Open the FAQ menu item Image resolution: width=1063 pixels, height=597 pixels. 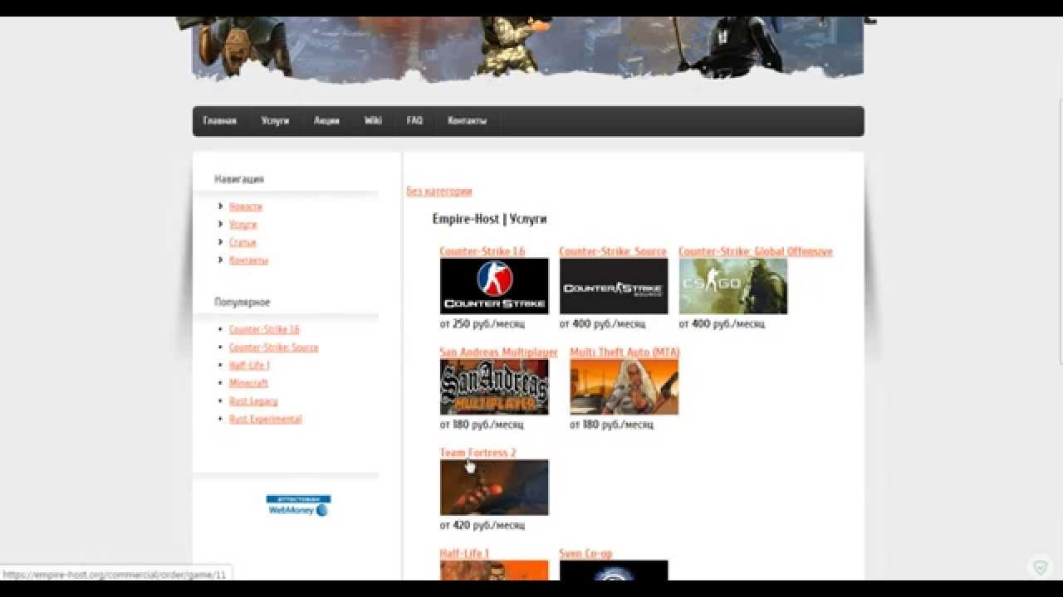point(414,121)
